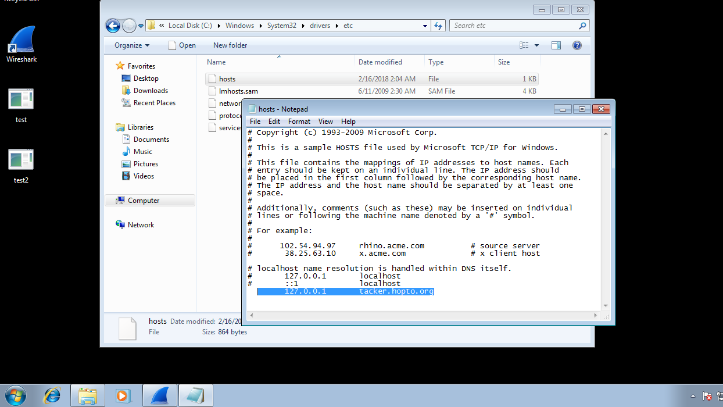Image resolution: width=723 pixels, height=407 pixels.
Task: Click the search magnifier icon
Action: 582,26
